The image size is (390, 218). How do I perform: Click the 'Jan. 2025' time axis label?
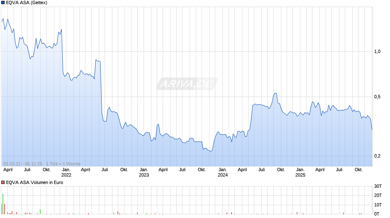pyautogui.click(x=300, y=172)
